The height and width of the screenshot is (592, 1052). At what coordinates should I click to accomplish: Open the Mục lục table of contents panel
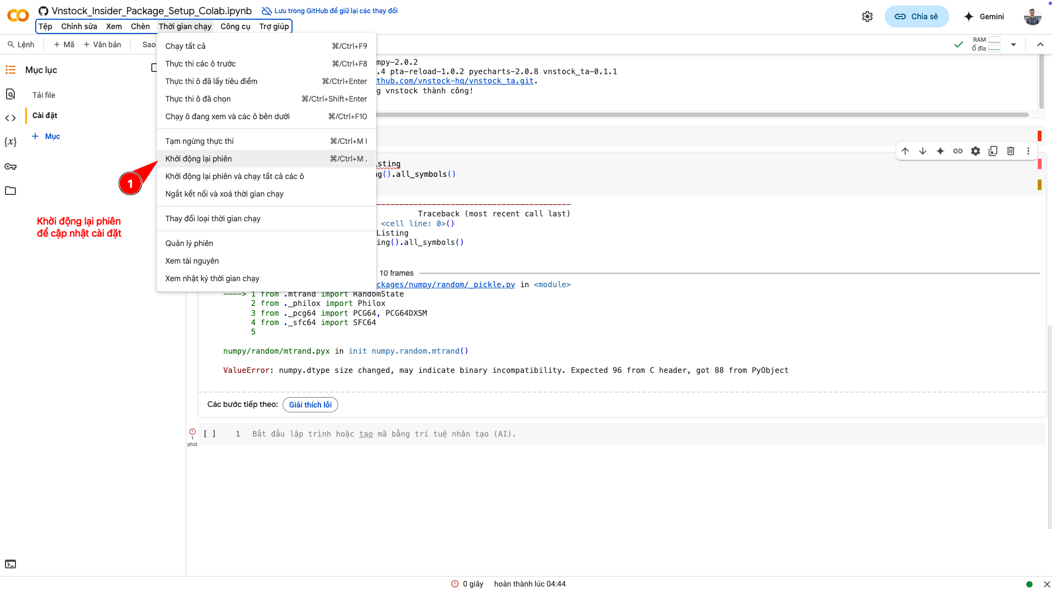click(x=10, y=70)
